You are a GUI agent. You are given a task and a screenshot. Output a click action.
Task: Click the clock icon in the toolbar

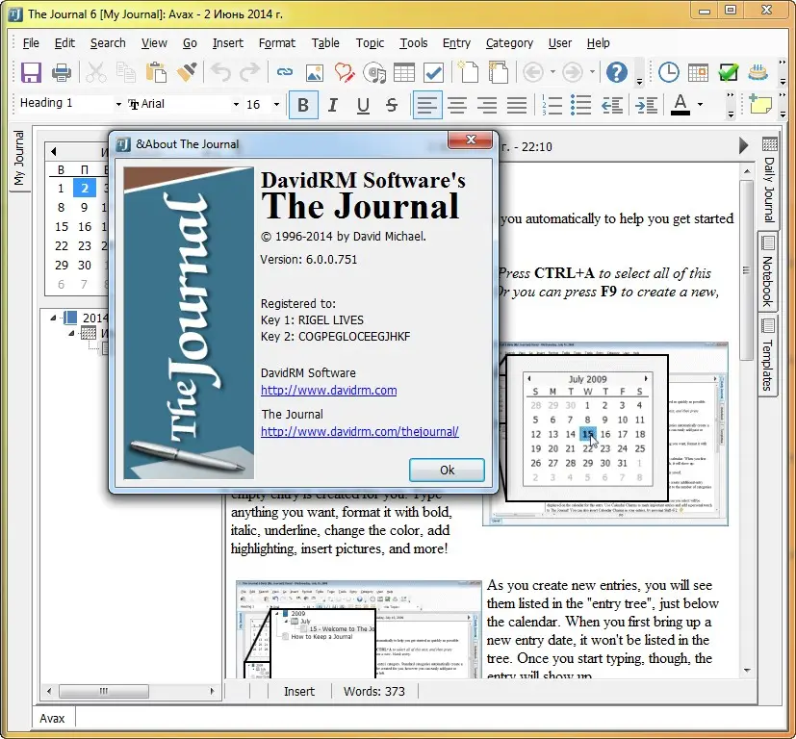669,72
